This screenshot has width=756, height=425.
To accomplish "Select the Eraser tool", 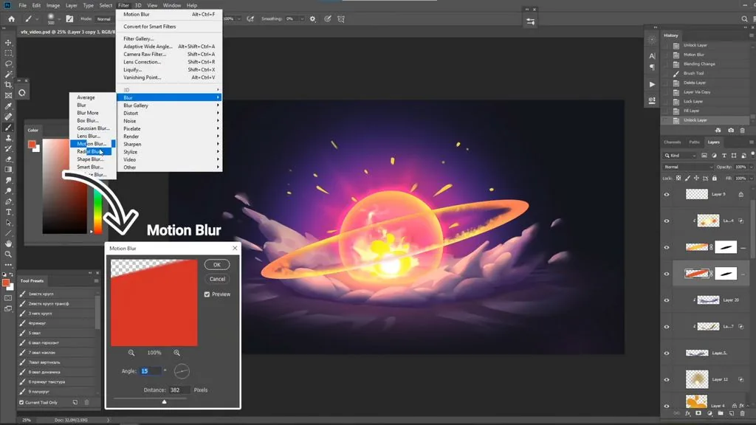I will [x=8, y=159].
